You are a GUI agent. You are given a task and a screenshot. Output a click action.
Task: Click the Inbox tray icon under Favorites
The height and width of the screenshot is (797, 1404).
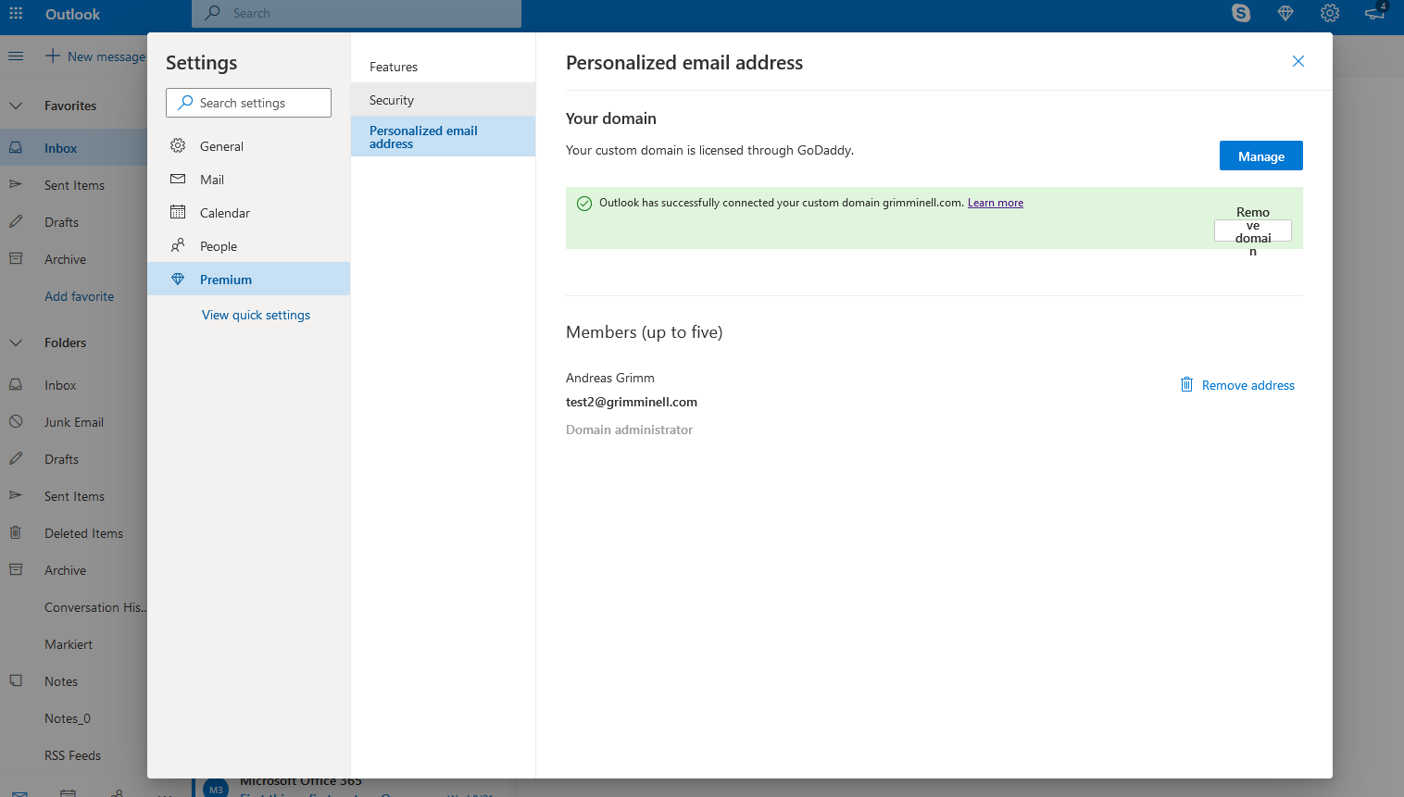[x=16, y=147]
